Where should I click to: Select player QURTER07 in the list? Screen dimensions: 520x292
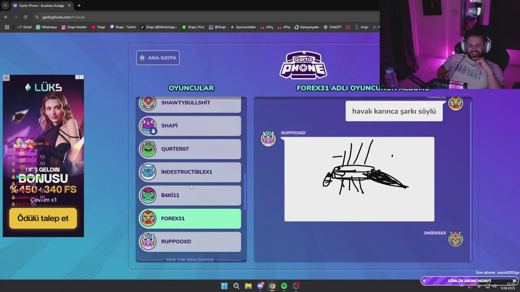pos(190,149)
